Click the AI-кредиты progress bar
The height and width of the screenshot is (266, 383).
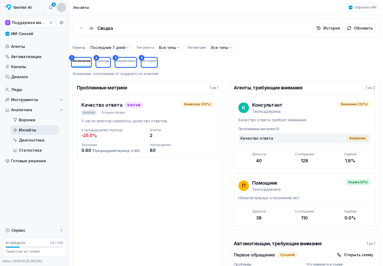tap(34, 247)
